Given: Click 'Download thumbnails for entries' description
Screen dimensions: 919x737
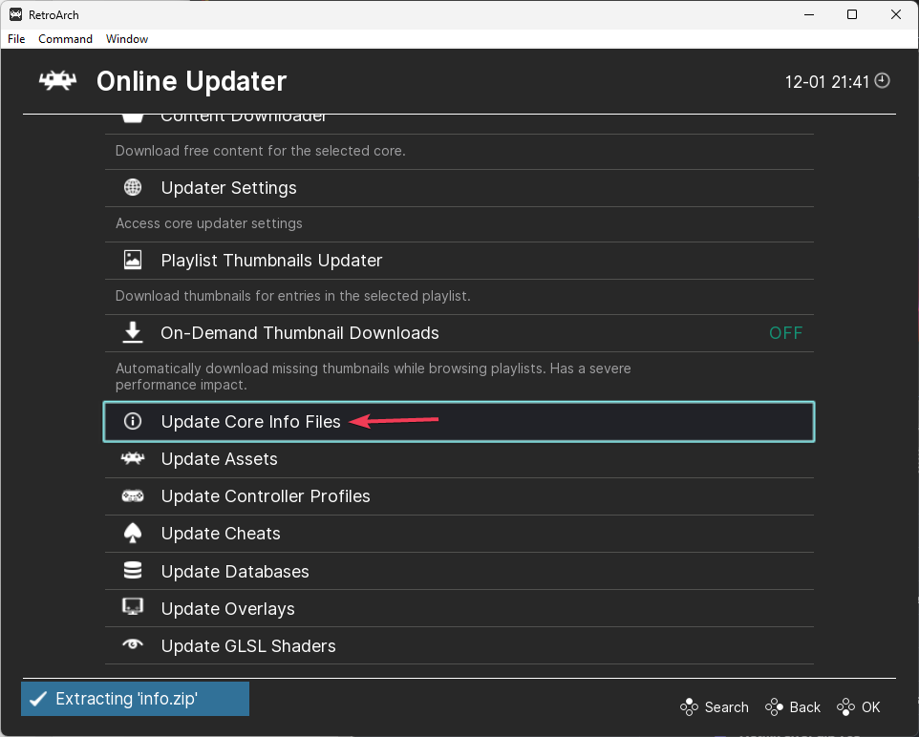Looking at the screenshot, I should coord(292,296).
